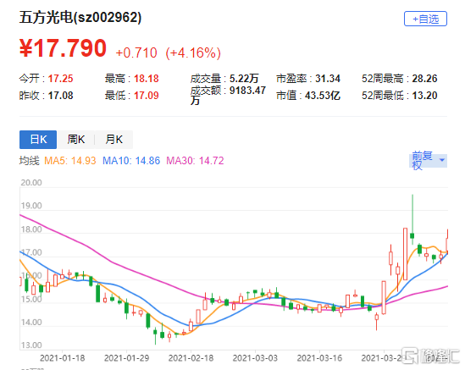The height and width of the screenshot is (370, 465).
Task: Switch to the 周K weekly chart tab
Action: (x=76, y=140)
